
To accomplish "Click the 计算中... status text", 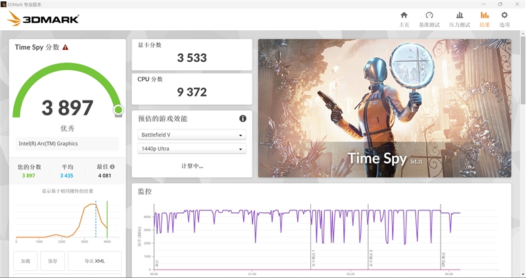I will point(192,166).
